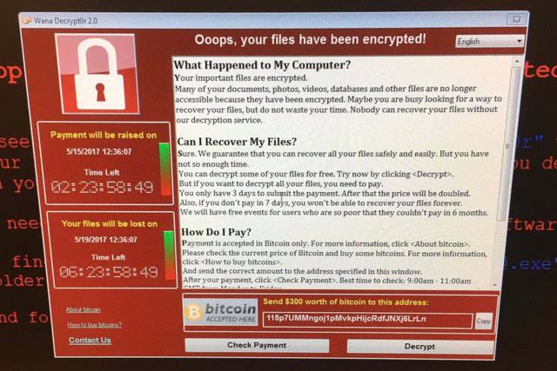Click the scrollbar down arrow in message

[495, 285]
